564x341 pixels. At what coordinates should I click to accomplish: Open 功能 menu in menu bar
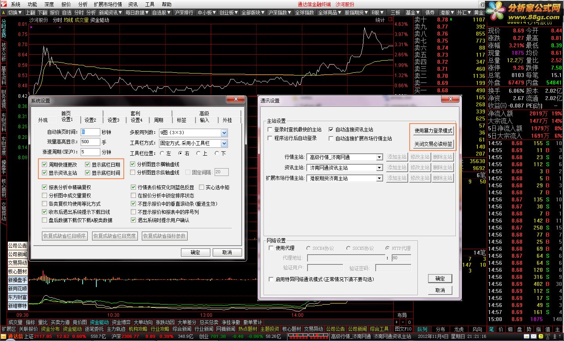tap(33, 4)
